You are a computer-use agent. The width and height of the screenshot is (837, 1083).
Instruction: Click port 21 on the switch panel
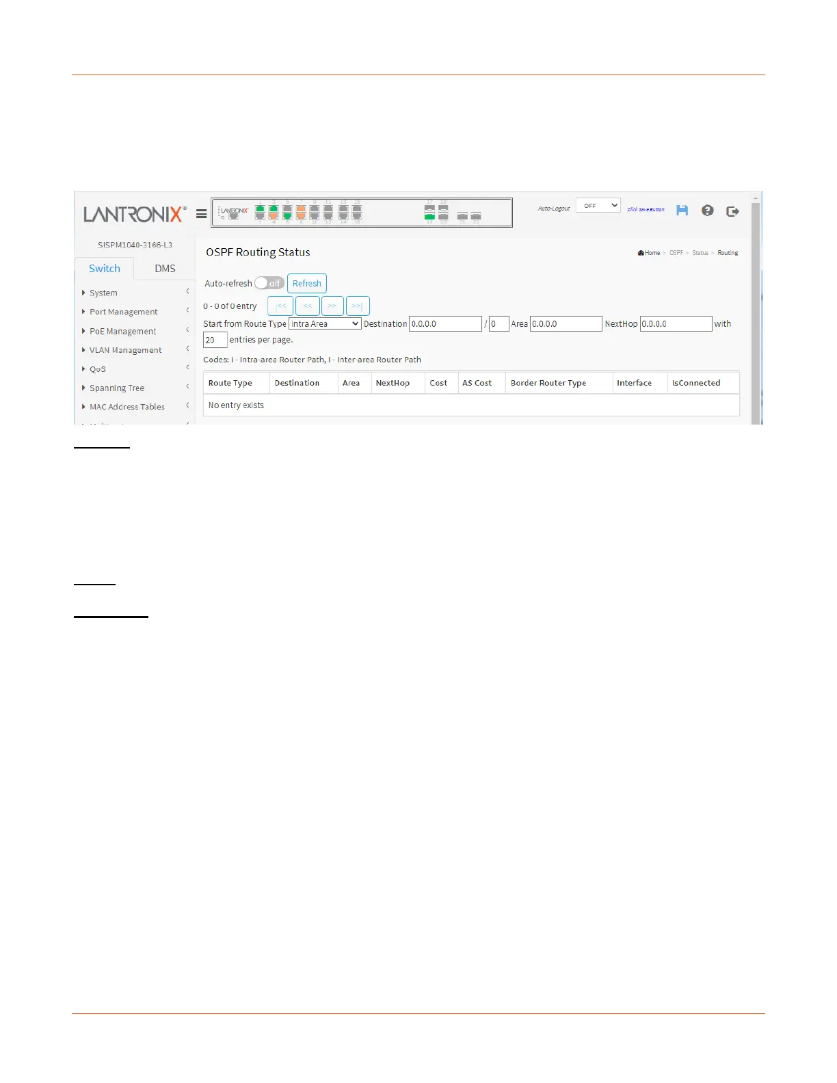[462, 216]
